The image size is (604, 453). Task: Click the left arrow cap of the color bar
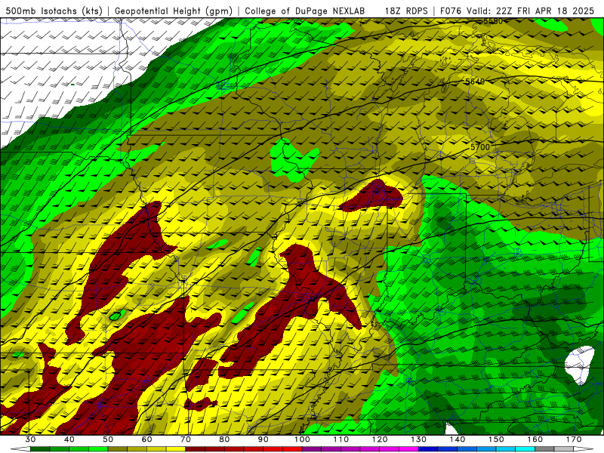[21, 449]
